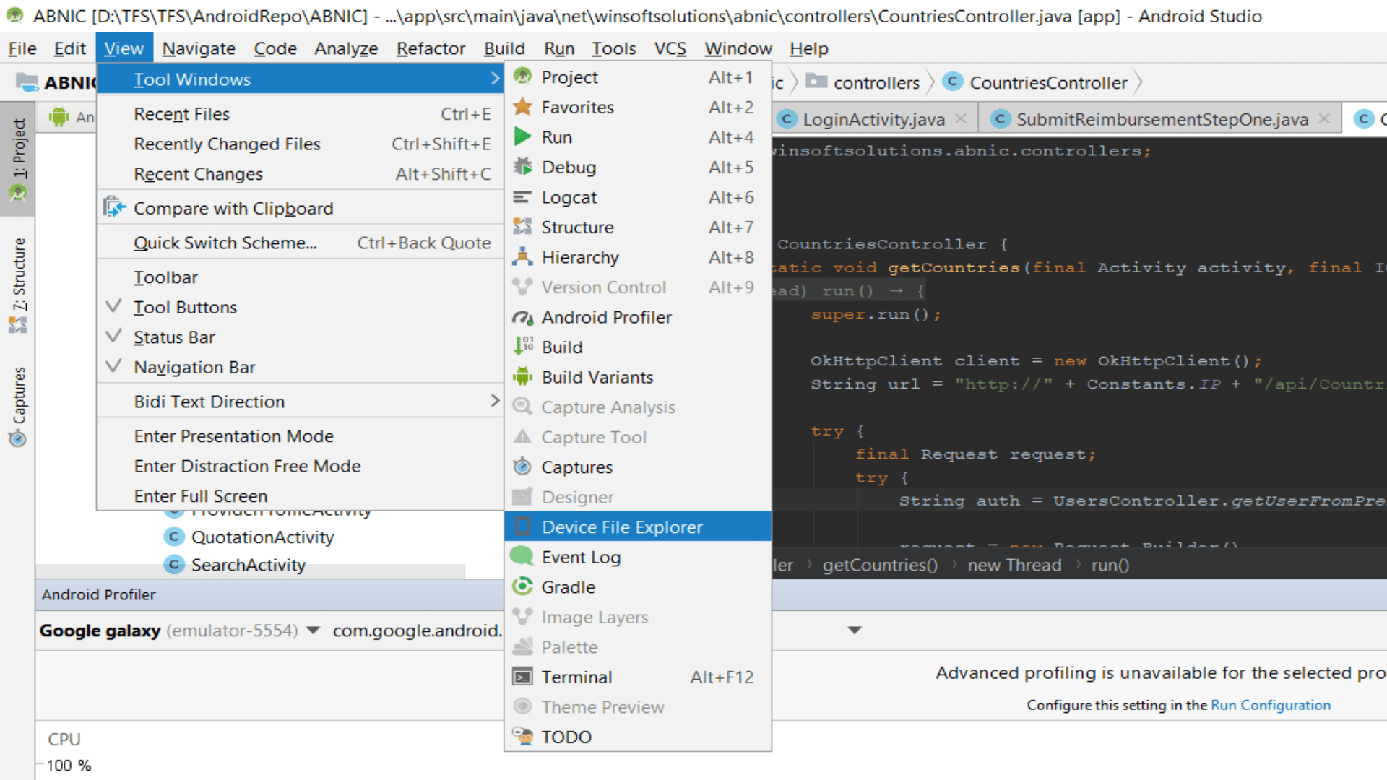Click the Android Profiler gauge icon
Screen dimensions: 1387x780
click(x=522, y=317)
